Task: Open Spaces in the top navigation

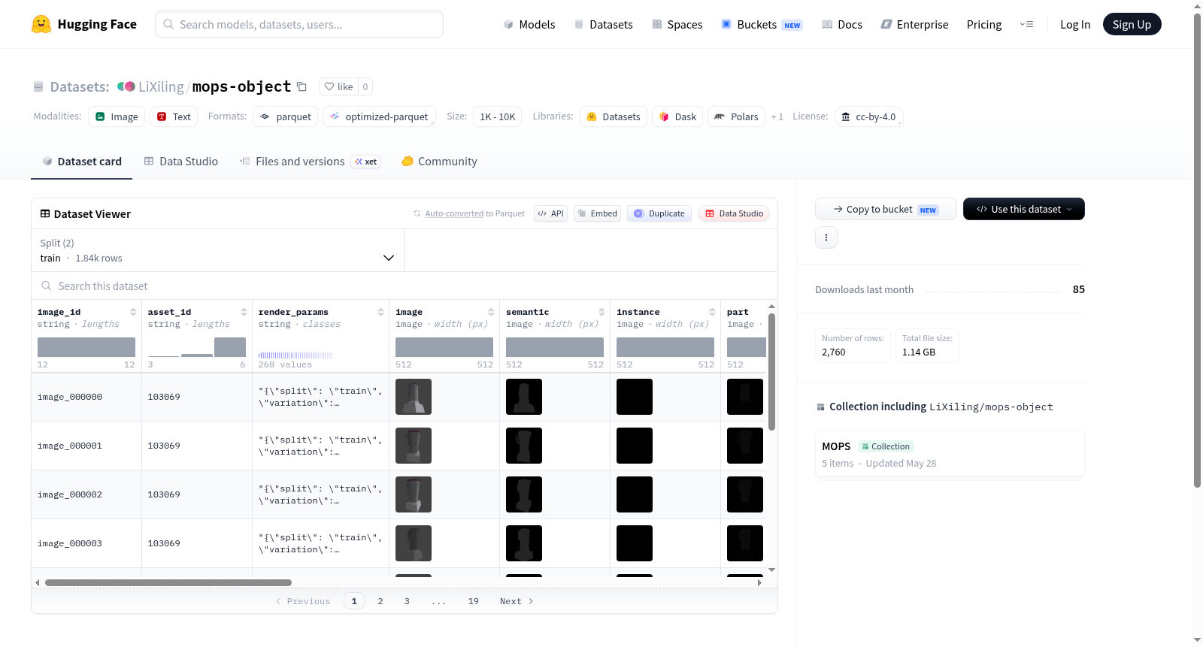Action: pyautogui.click(x=677, y=24)
